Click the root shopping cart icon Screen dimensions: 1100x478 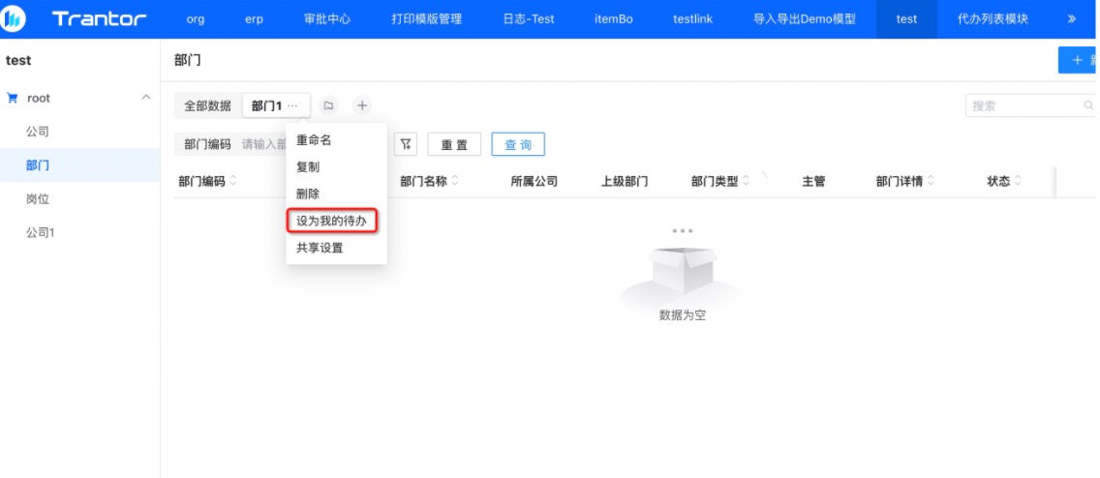point(12,98)
